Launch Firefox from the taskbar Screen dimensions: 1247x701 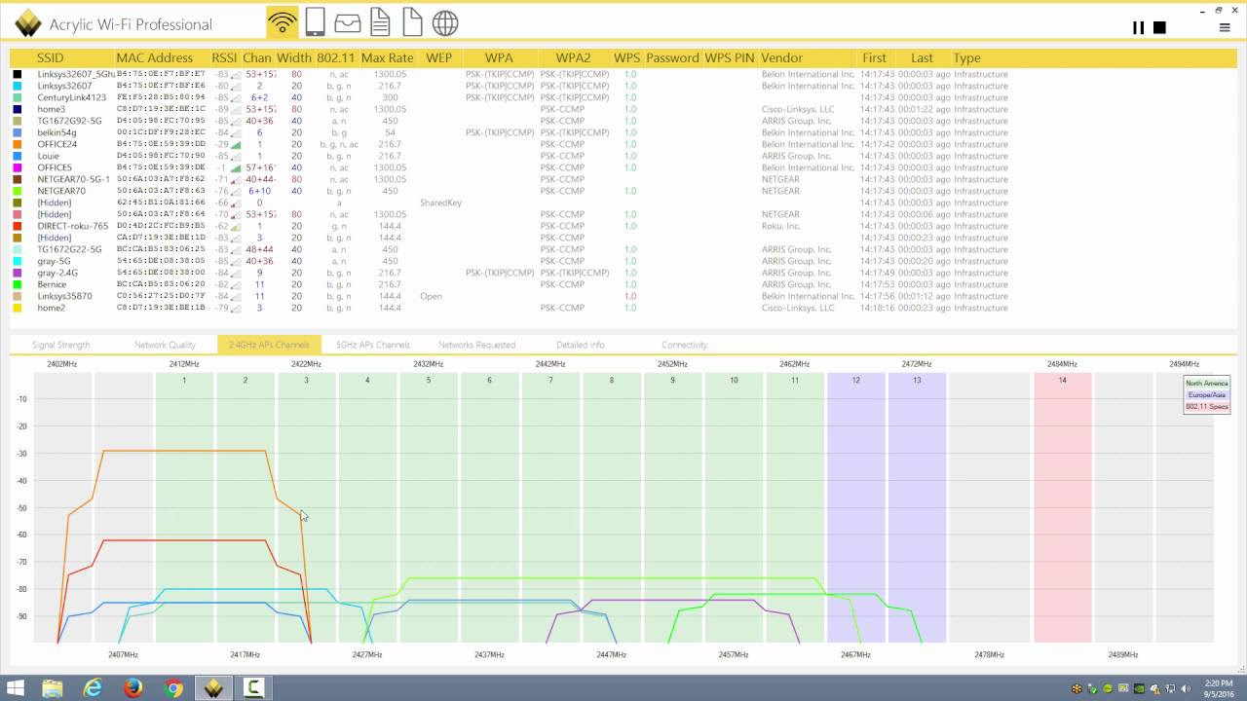132,688
